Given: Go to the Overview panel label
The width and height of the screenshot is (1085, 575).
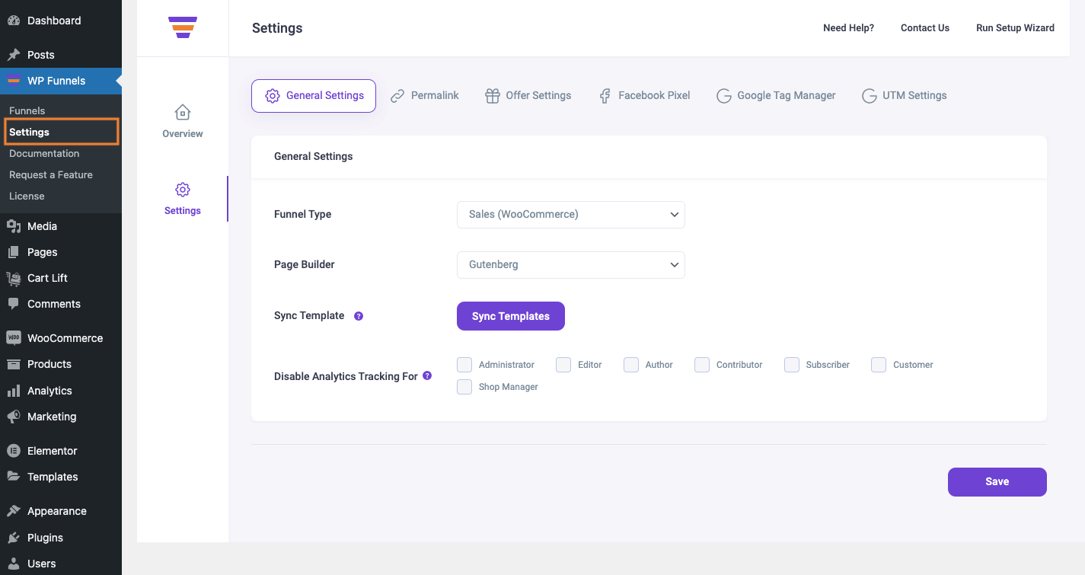Looking at the screenshot, I should pos(183,134).
